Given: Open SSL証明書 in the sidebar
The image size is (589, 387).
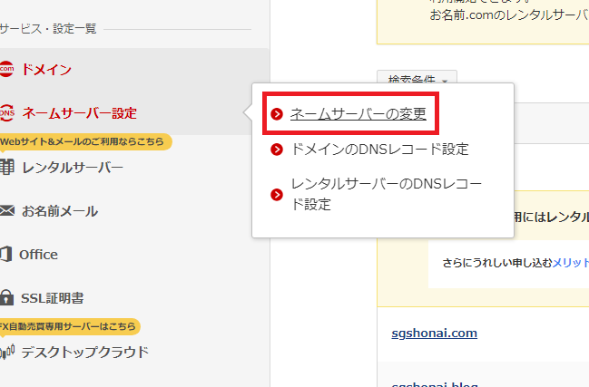Looking at the screenshot, I should click(53, 298).
